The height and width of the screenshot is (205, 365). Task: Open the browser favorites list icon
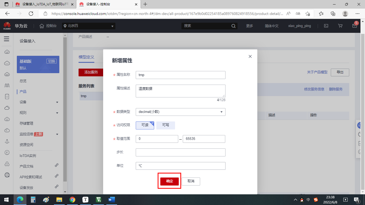point(321,13)
